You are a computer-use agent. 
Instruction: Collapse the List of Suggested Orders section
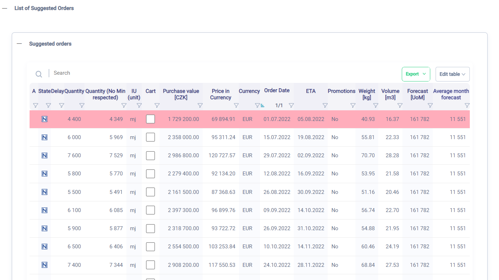tap(5, 8)
